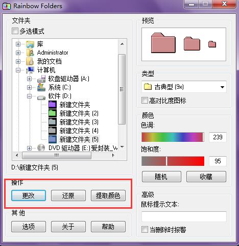
Task: Click the 我的文档 folder icon
Action: pos(30,61)
